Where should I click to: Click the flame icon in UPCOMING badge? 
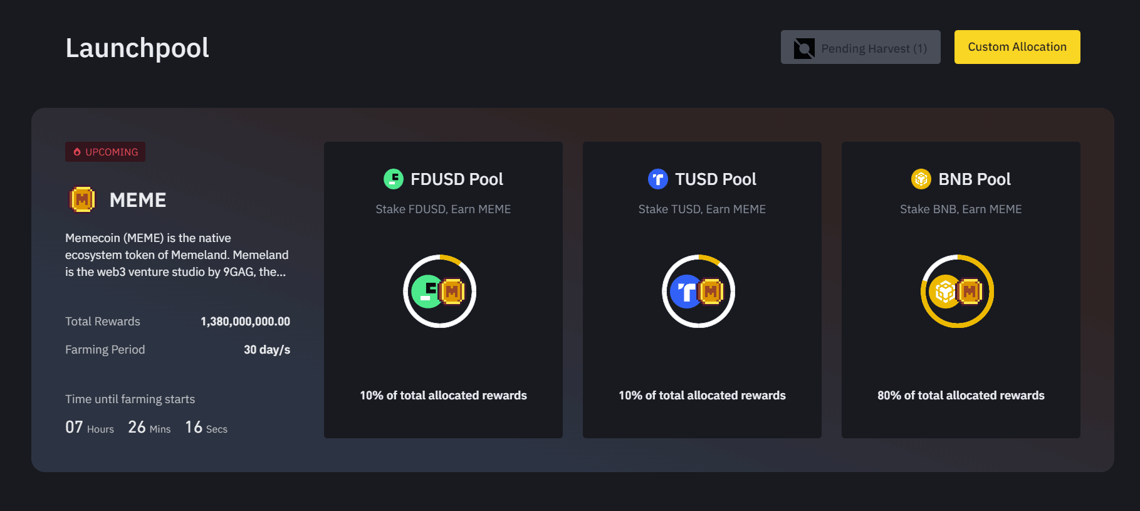point(76,151)
